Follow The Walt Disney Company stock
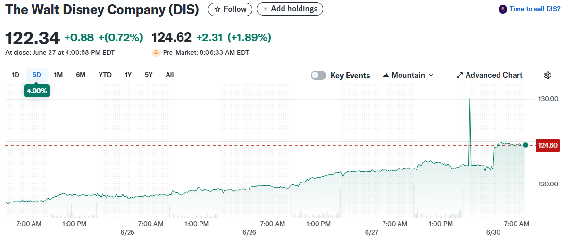This screenshot has height=236, width=567. click(230, 9)
